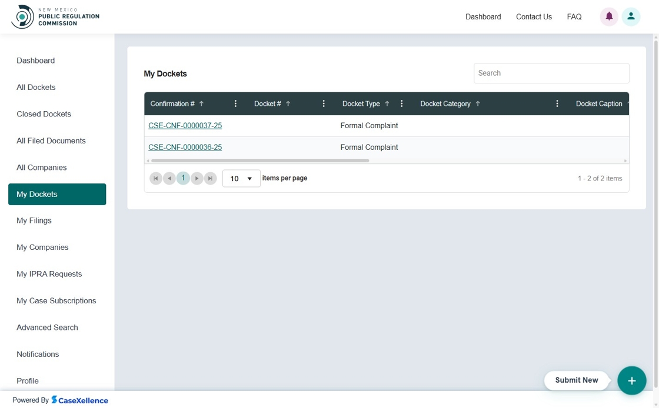Open Closed Dockets in sidebar
Viewport: 659px width, 408px height.
(44, 114)
